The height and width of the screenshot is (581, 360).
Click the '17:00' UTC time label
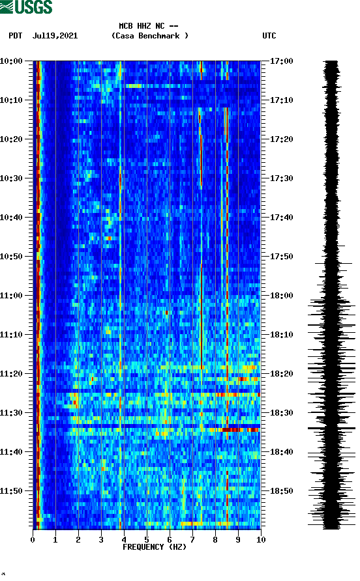click(x=281, y=61)
